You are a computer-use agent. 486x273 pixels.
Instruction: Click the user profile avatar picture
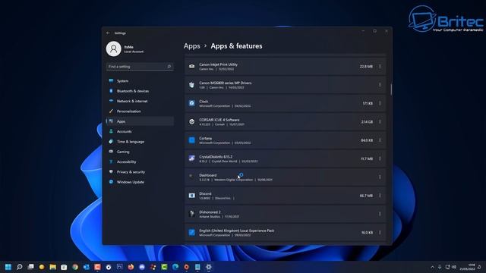point(113,49)
